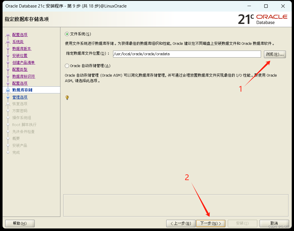
Task: Open the 安装位置 step link
Action: (20, 56)
